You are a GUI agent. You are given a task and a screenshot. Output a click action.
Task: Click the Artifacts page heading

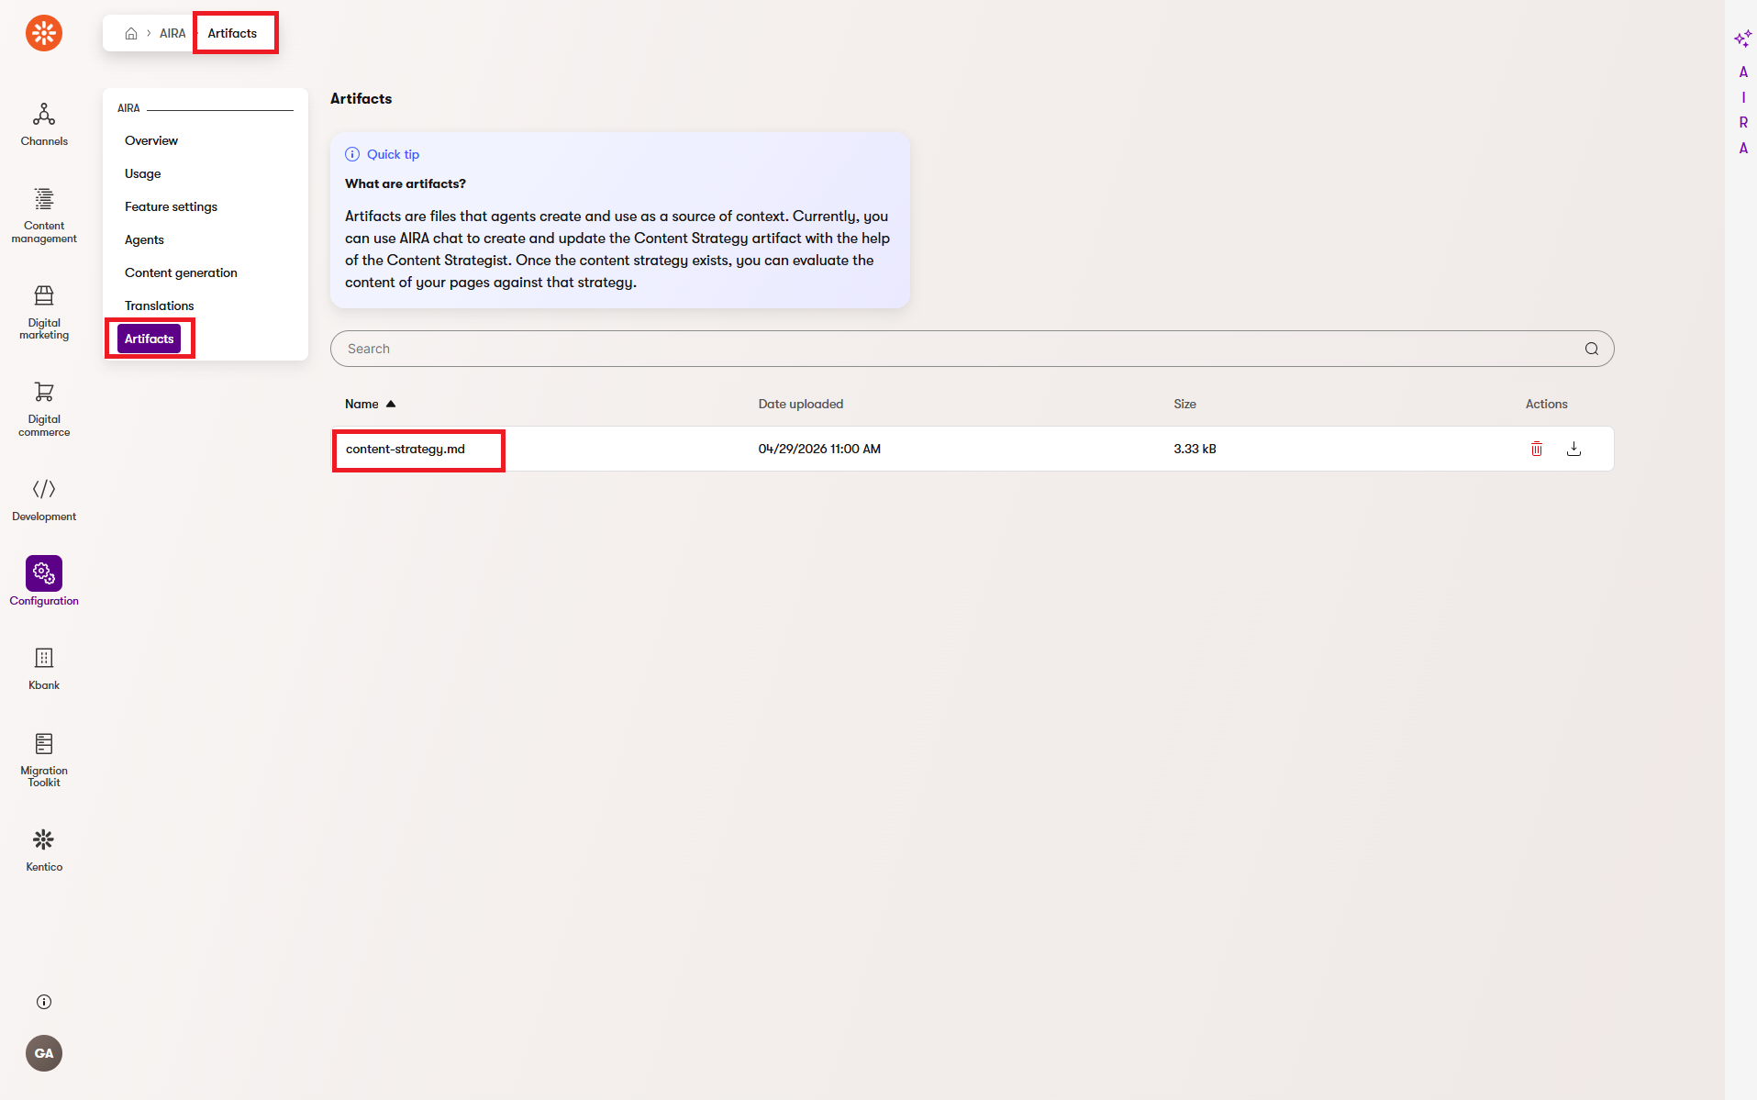click(361, 99)
